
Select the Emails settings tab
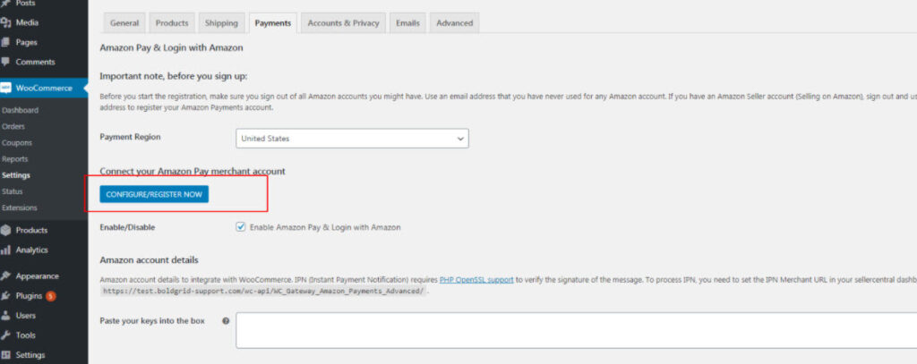[407, 22]
